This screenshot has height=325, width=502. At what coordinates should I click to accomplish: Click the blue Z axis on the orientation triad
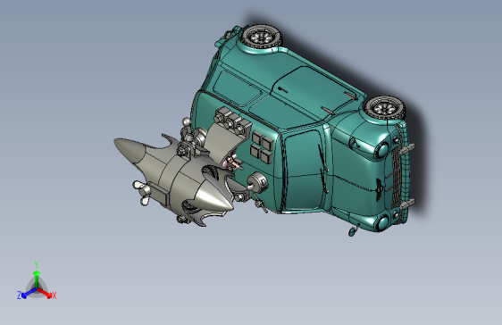click(x=29, y=293)
